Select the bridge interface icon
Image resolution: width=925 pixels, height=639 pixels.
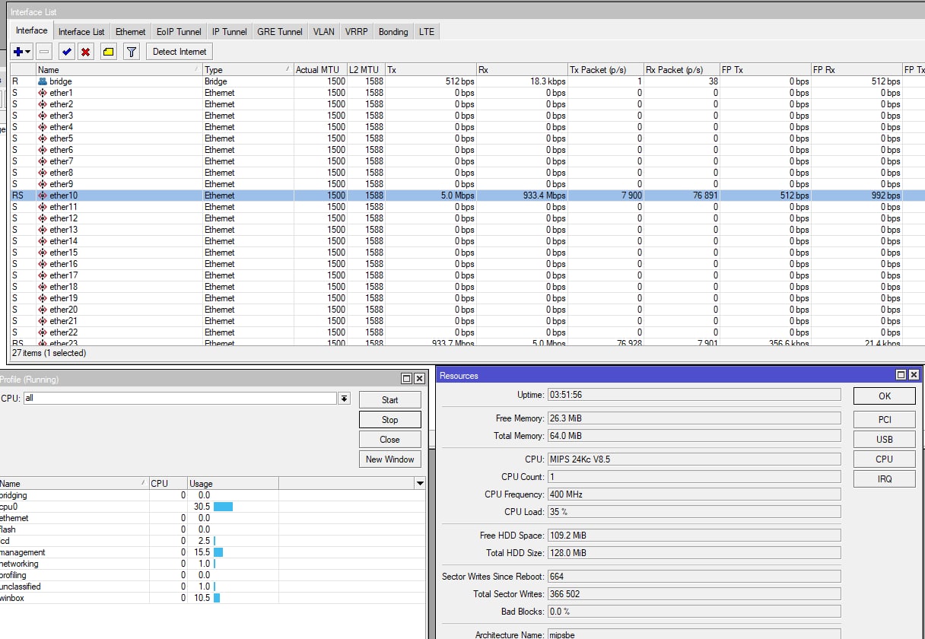tap(43, 81)
